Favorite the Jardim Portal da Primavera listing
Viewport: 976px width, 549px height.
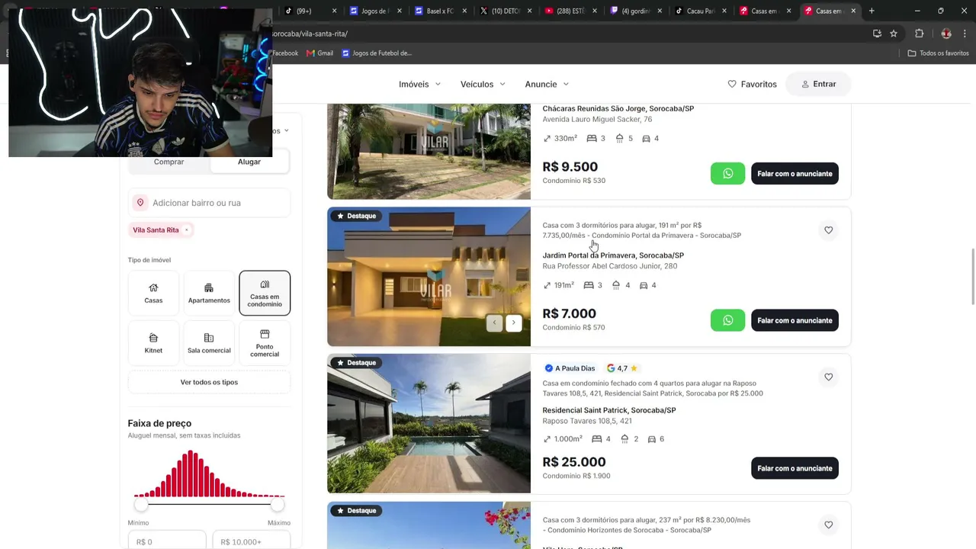pyautogui.click(x=828, y=230)
